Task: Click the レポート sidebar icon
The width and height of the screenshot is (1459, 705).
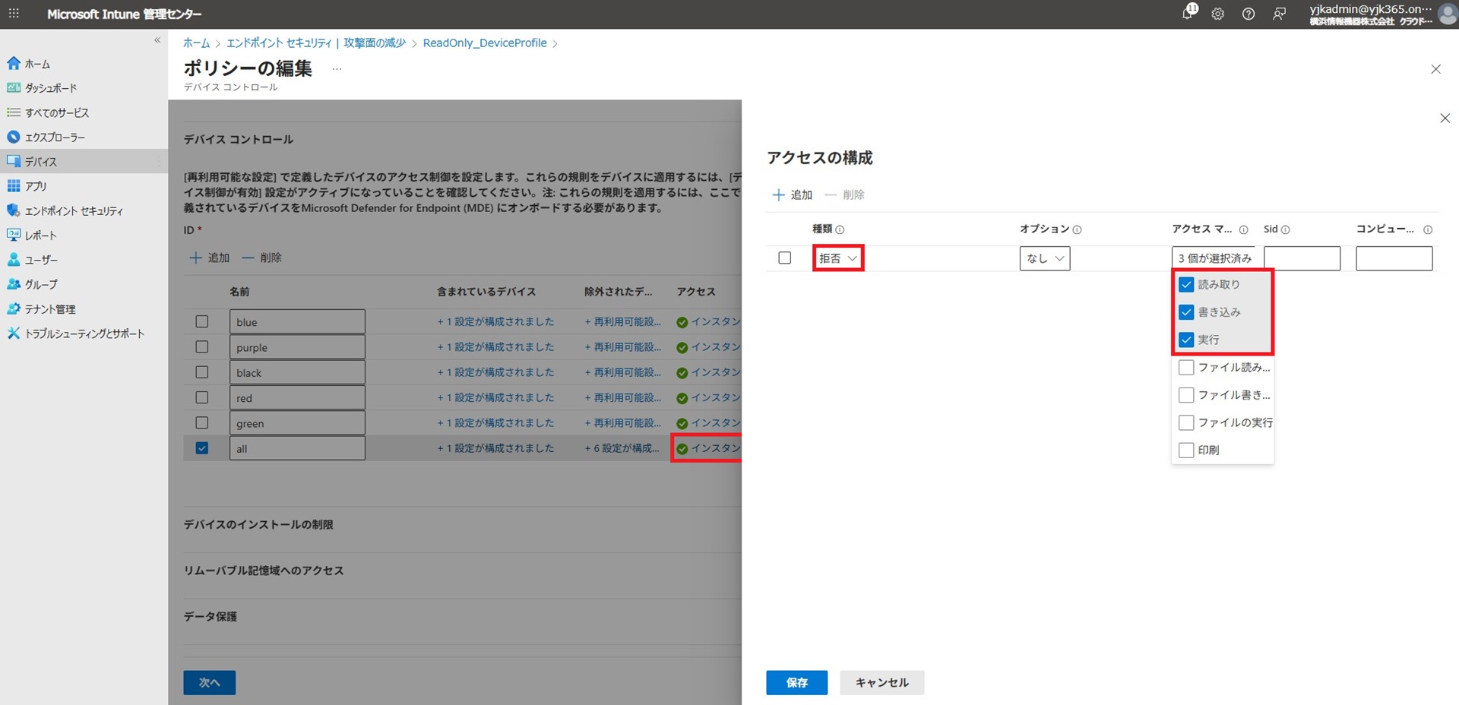Action: click(x=13, y=235)
